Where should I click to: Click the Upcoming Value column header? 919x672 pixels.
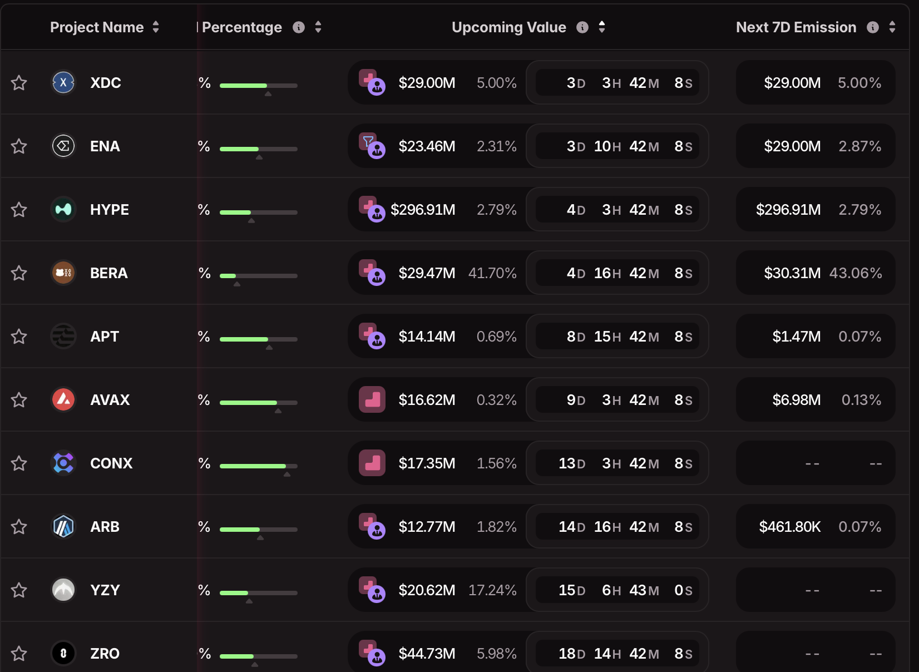508,27
